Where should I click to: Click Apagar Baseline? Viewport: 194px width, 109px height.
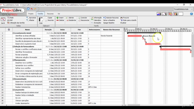(109, 23)
